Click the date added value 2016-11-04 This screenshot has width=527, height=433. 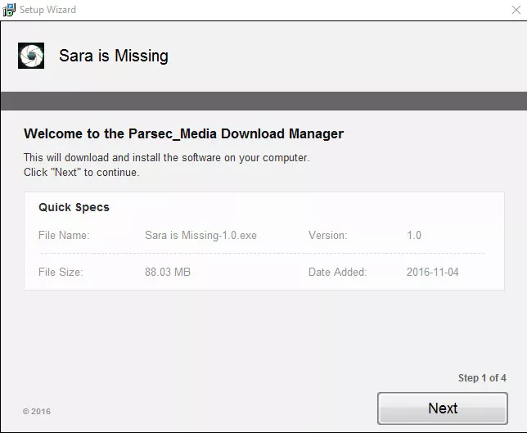(432, 272)
